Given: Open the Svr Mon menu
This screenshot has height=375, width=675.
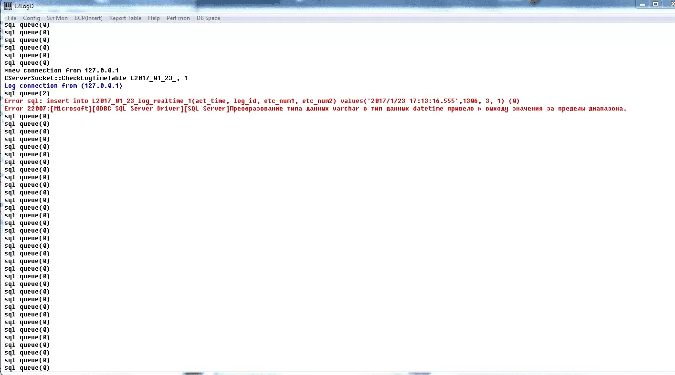Looking at the screenshot, I should (x=57, y=18).
